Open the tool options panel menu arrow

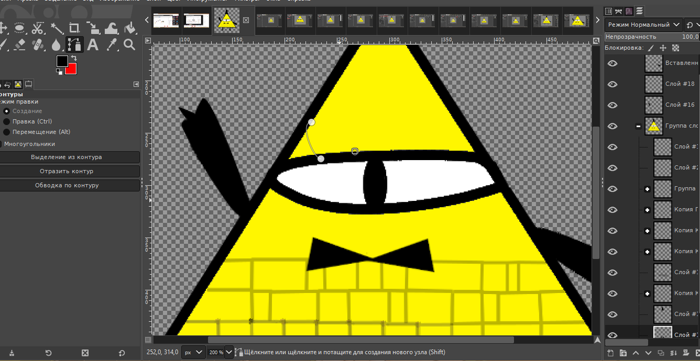(136, 85)
